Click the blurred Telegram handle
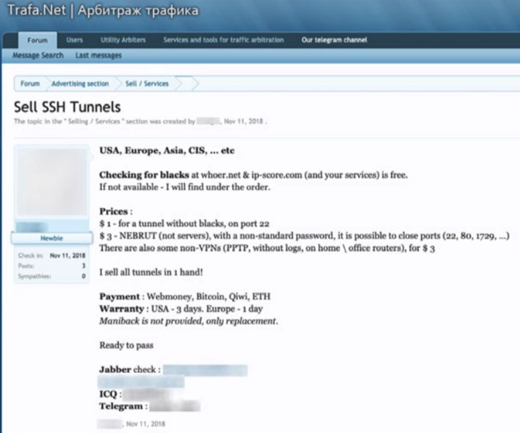 pyautogui.click(x=175, y=406)
